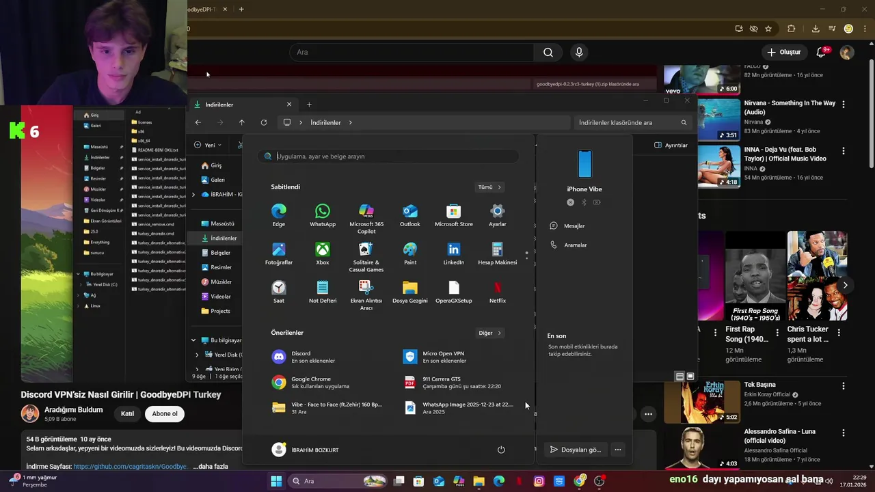875x492 pixels.
Task: Click Dosyaları gönder button in phone panel
Action: pyautogui.click(x=576, y=449)
